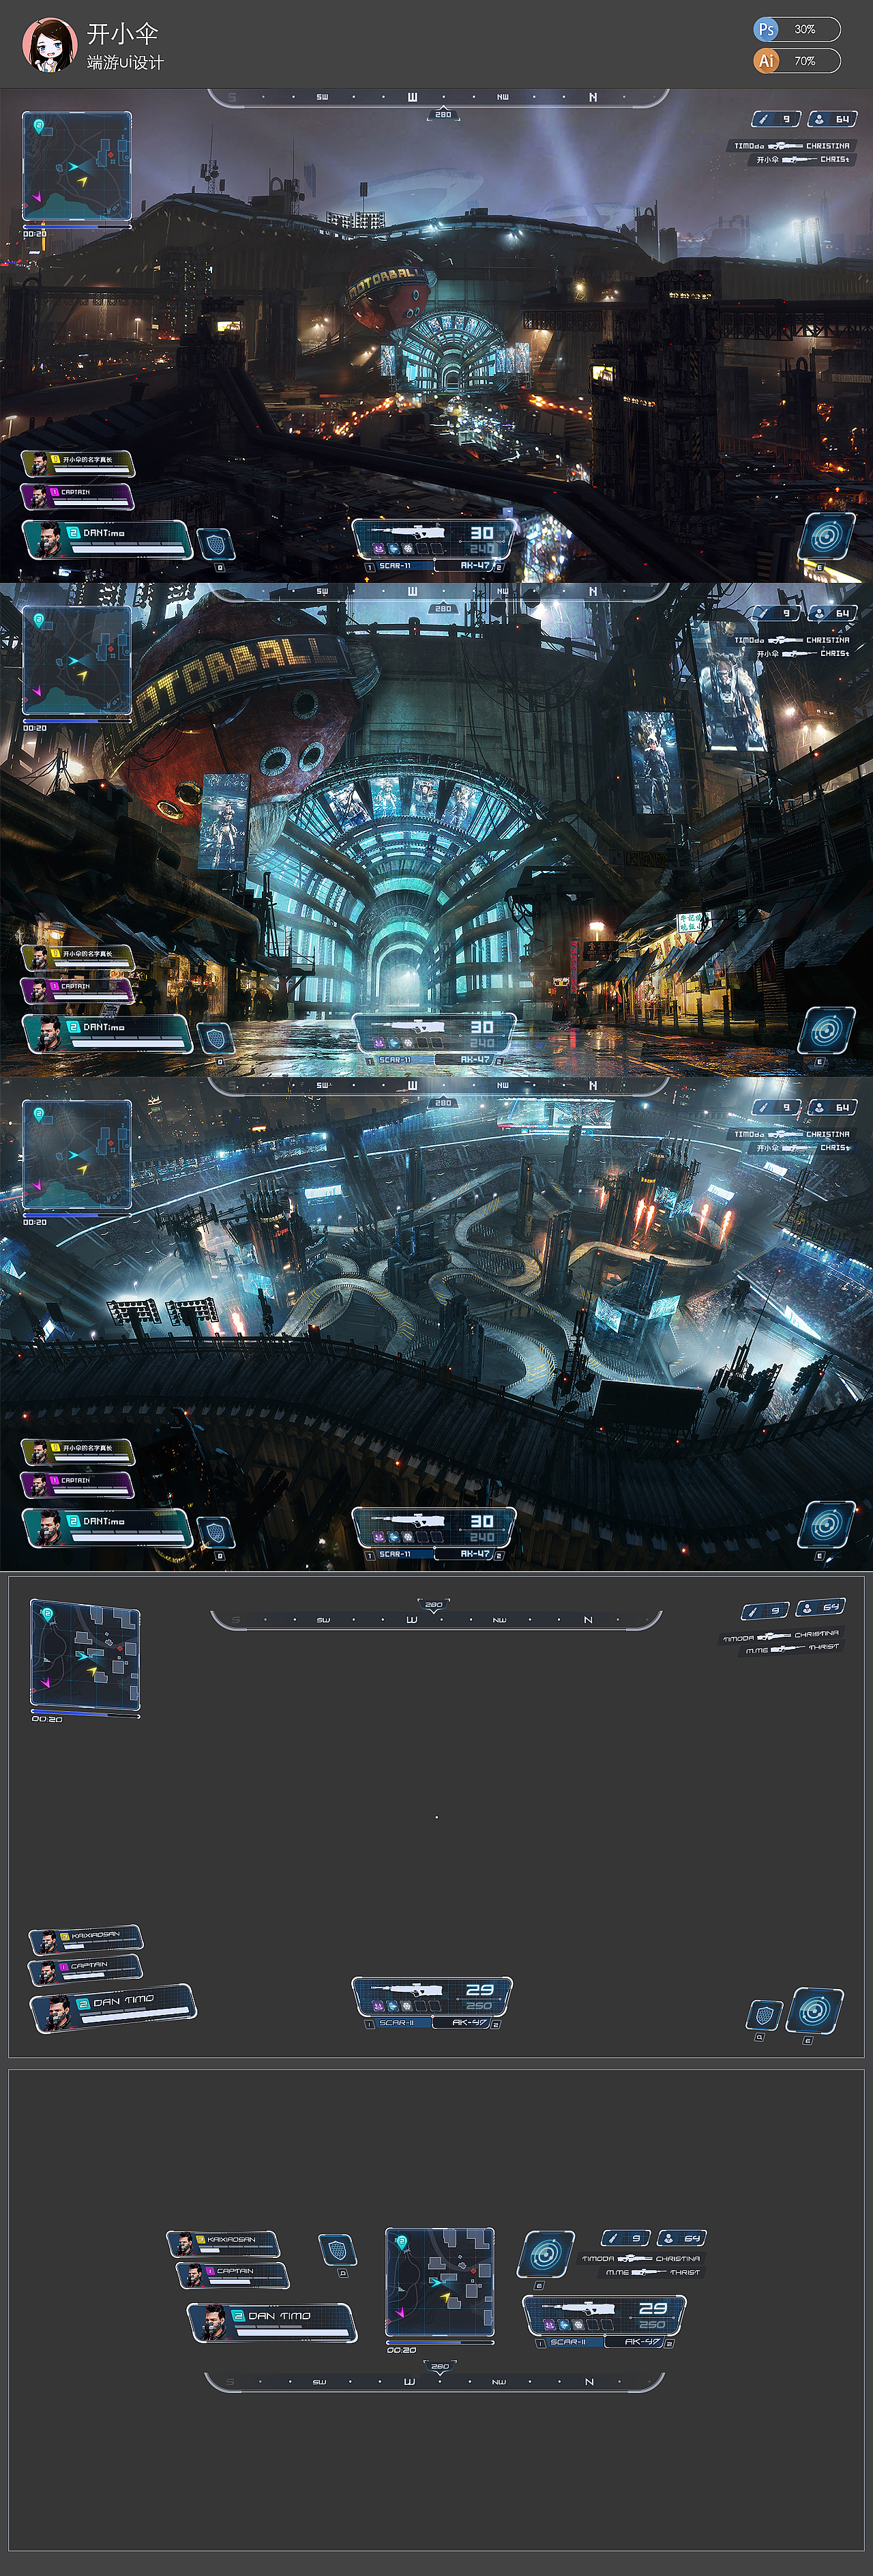
Task: Select DANTimo player card in Motorball arch mockup
Action: click(107, 1033)
